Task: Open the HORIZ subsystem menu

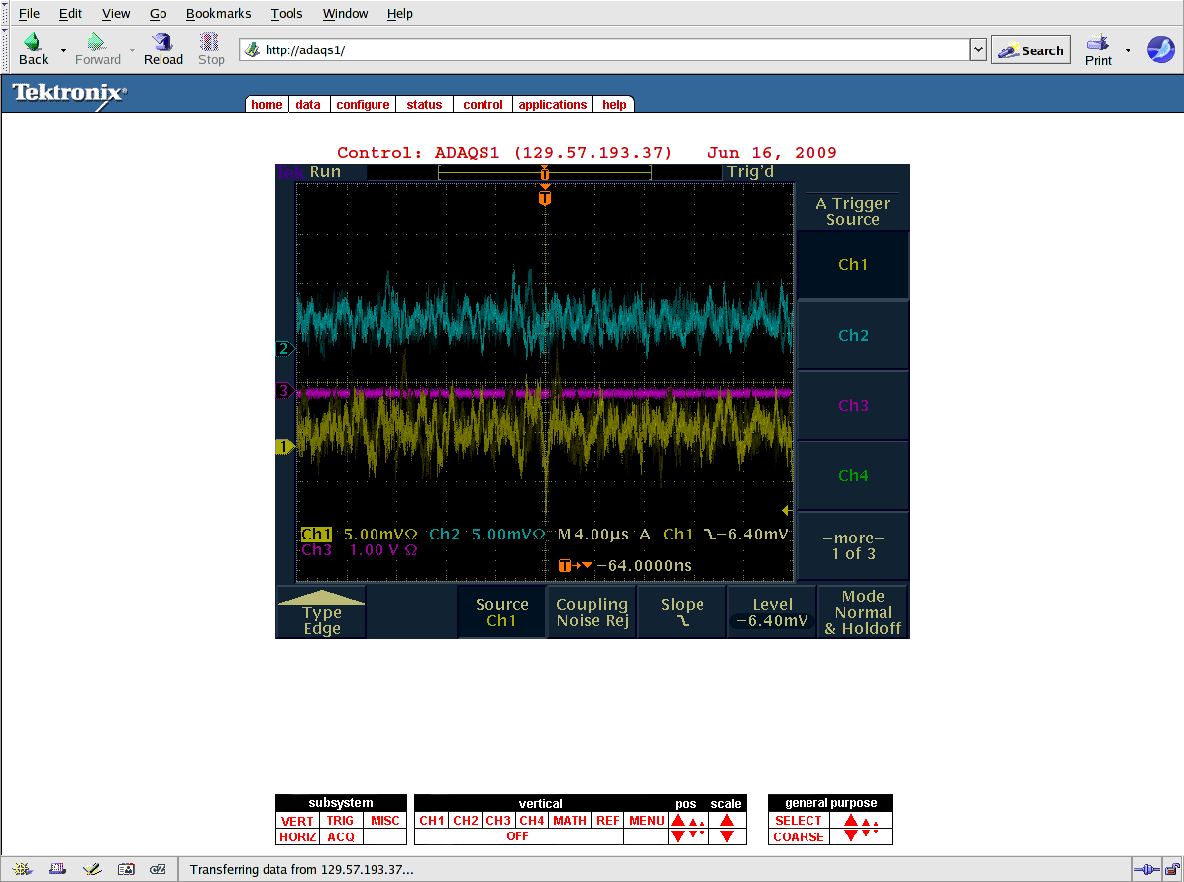Action: (x=297, y=836)
